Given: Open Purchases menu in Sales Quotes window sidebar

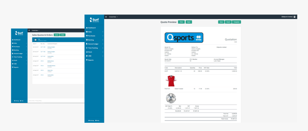Looking at the screenshot, I should coord(19,47).
